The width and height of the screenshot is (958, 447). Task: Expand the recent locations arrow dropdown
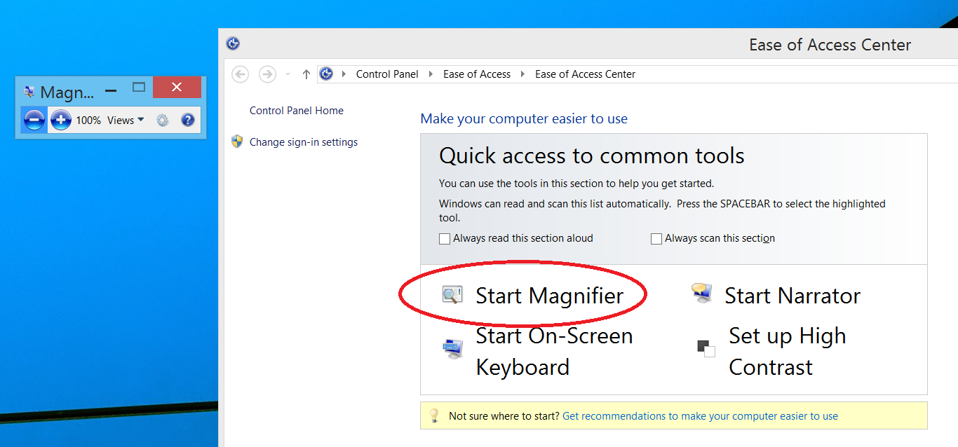point(288,74)
